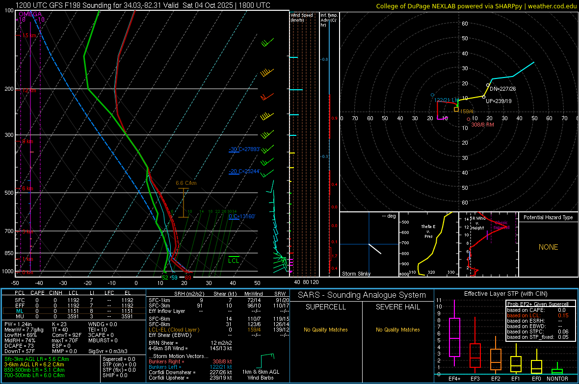The height and width of the screenshot is (384, 579).
Task: Click the Classic Supercell magenta label
Action: click(501, 225)
